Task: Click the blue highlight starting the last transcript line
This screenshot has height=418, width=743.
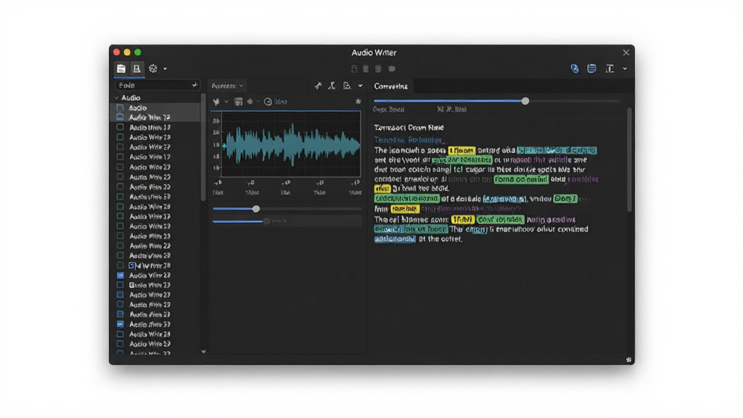Action: [395, 239]
